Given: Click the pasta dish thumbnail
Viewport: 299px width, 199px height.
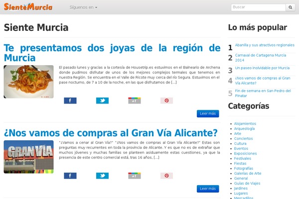Looking at the screenshot, I should pyautogui.click(x=28, y=82).
